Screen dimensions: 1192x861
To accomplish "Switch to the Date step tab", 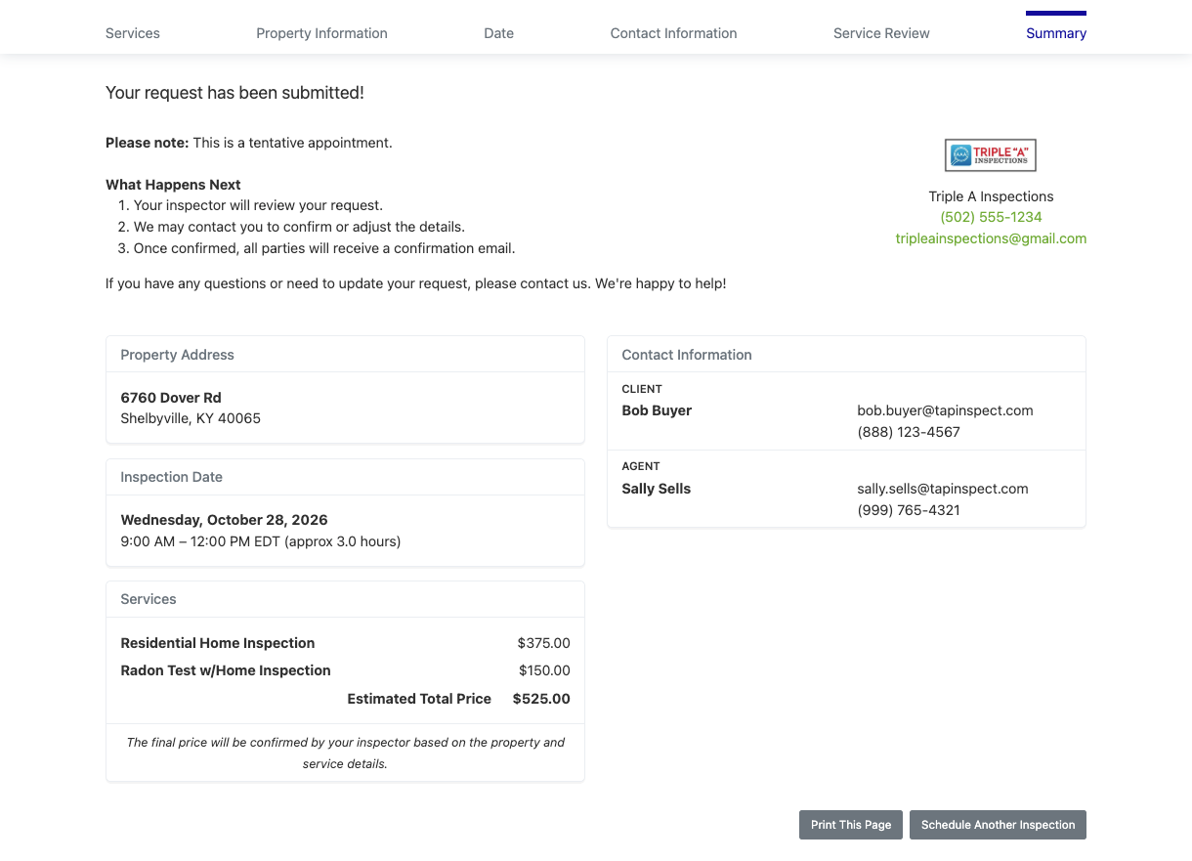I will click(x=498, y=33).
